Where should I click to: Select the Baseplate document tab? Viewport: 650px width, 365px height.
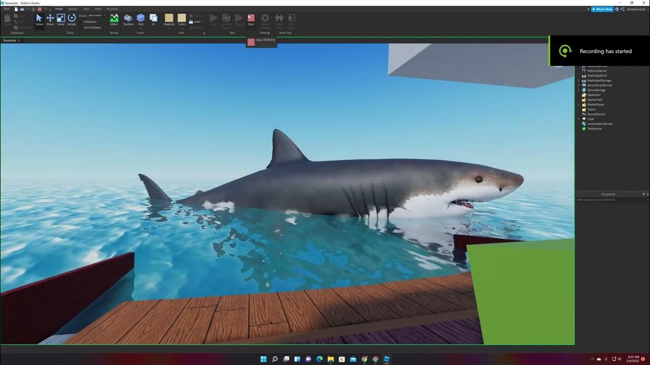(x=10, y=40)
